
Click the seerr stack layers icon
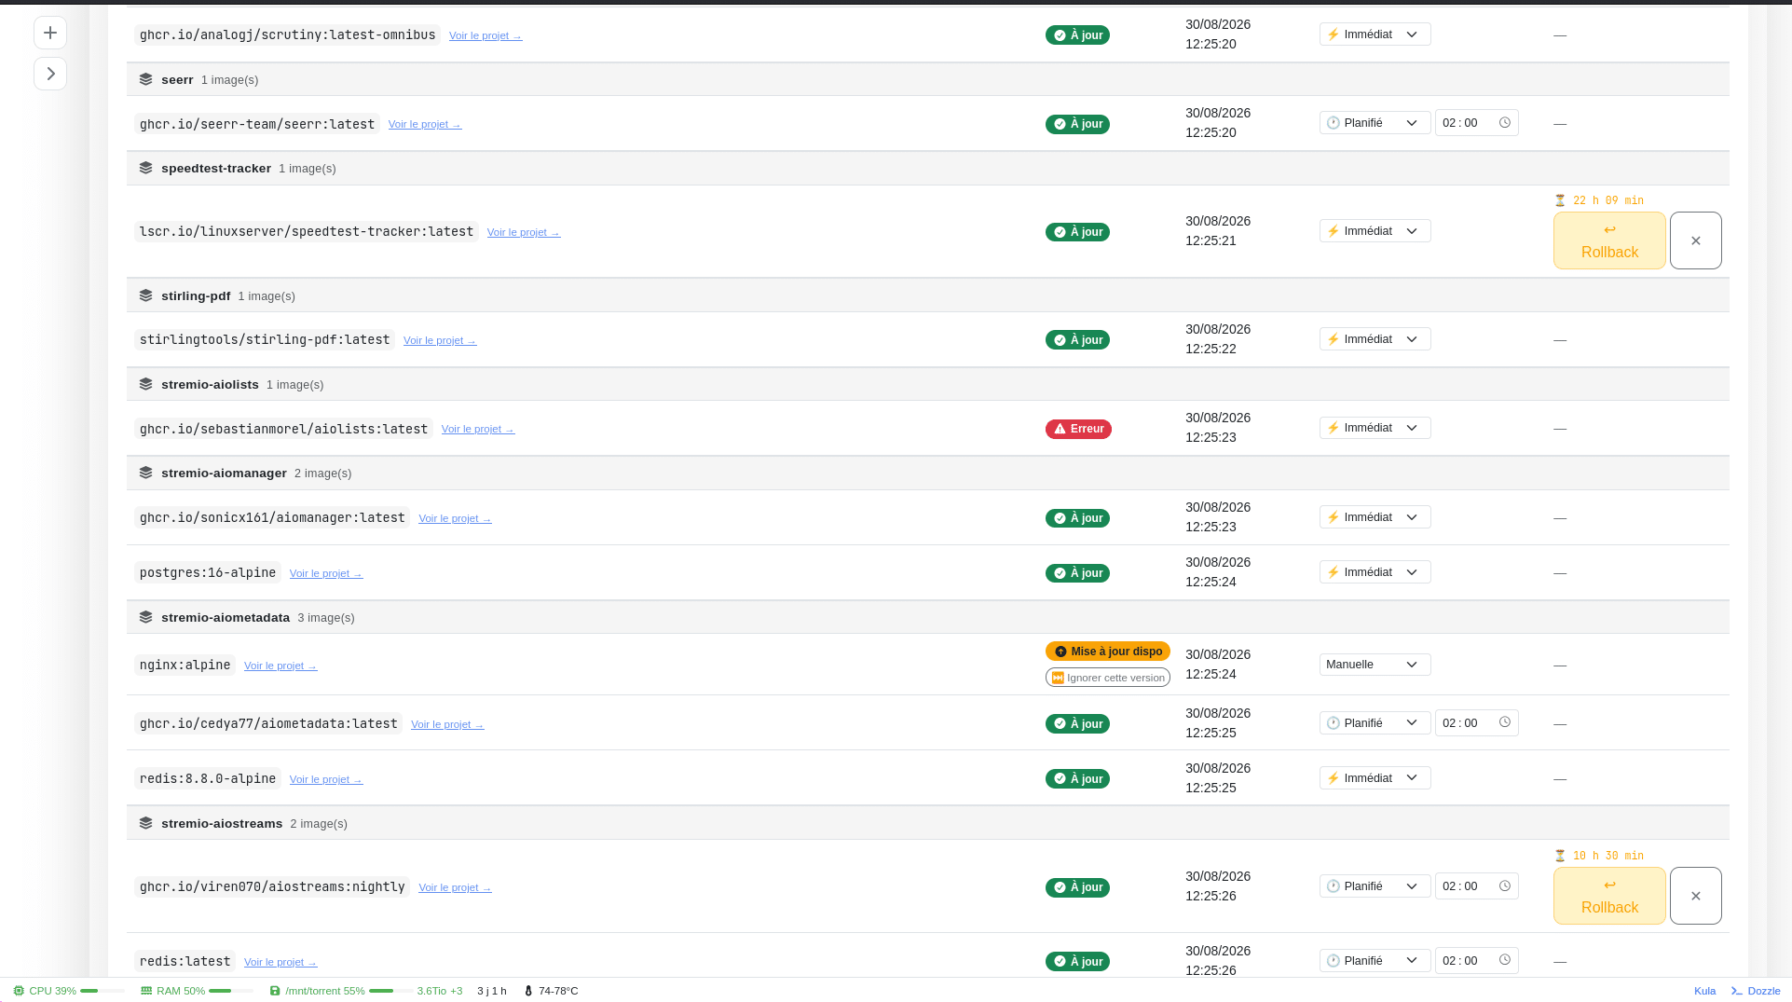tap(145, 79)
